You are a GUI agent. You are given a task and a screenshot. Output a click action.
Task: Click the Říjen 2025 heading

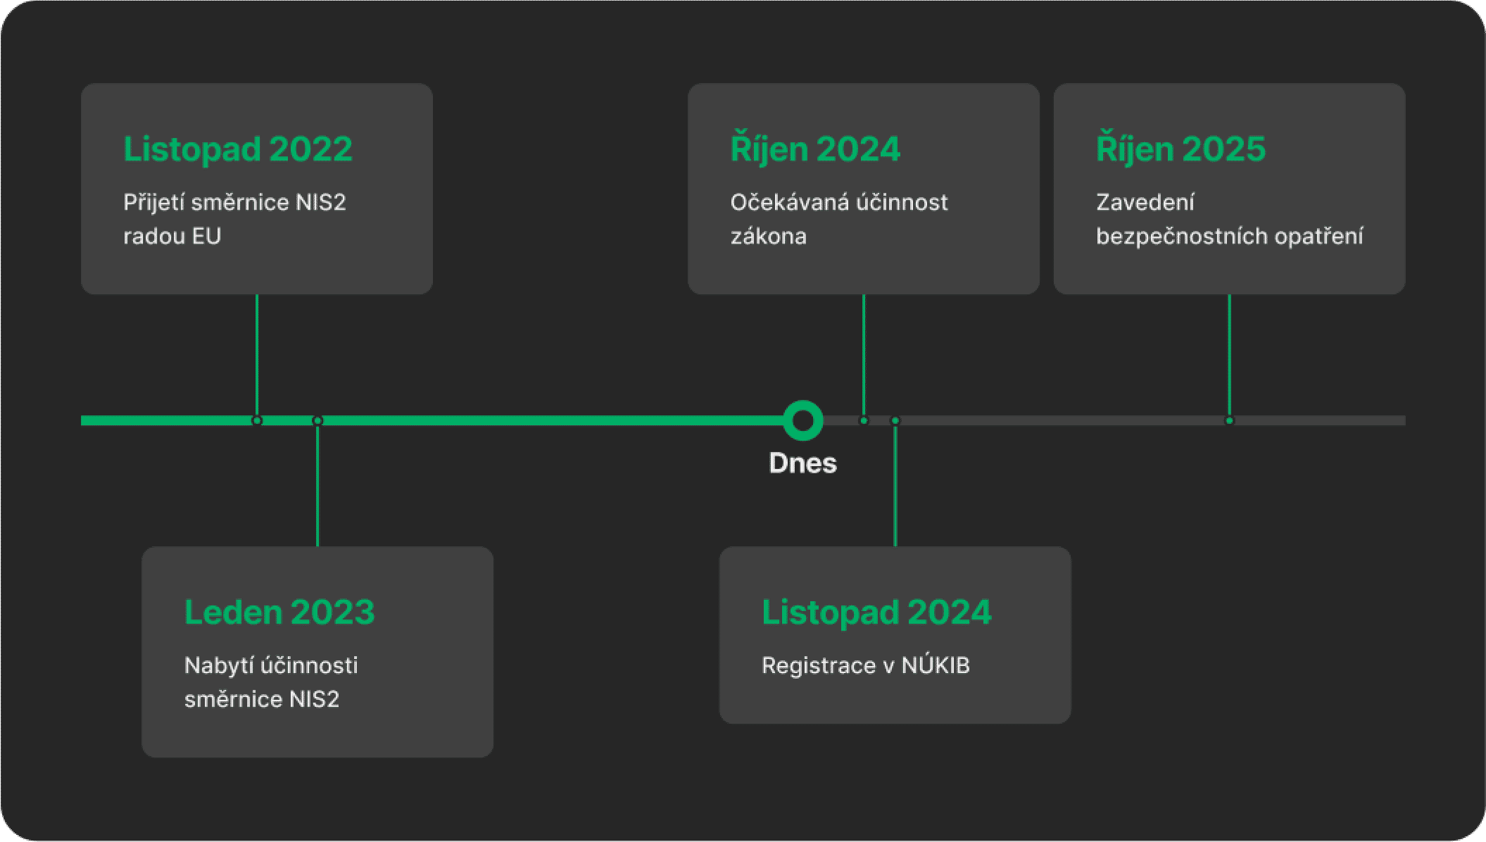coord(1180,149)
